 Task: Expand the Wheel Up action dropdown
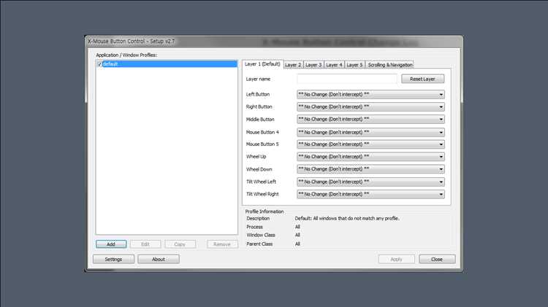(370, 157)
